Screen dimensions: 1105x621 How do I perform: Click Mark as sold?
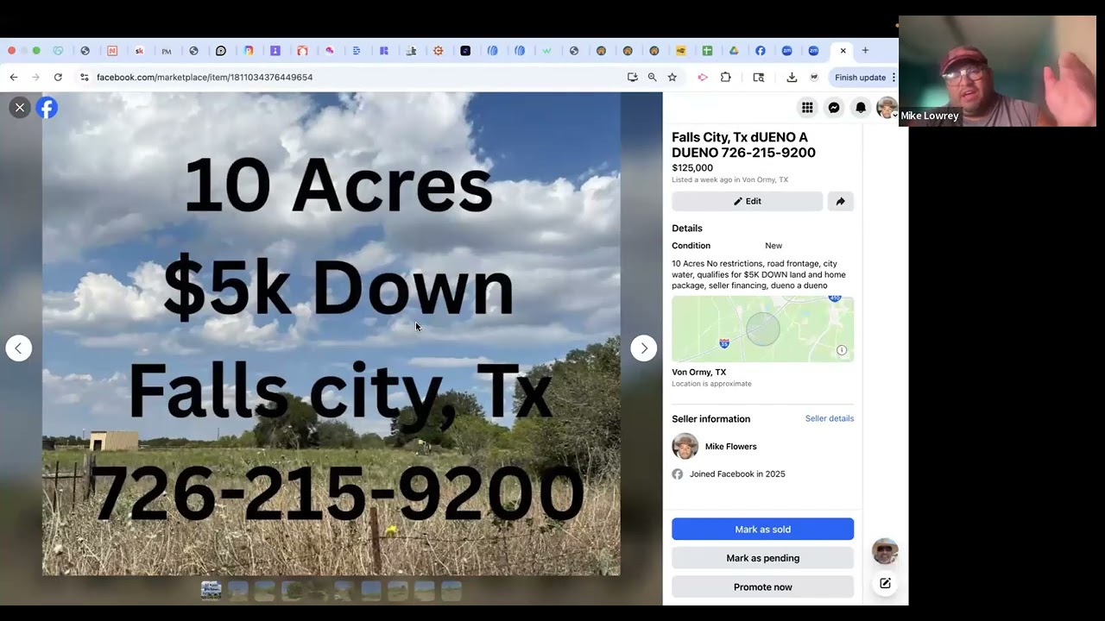(x=763, y=530)
